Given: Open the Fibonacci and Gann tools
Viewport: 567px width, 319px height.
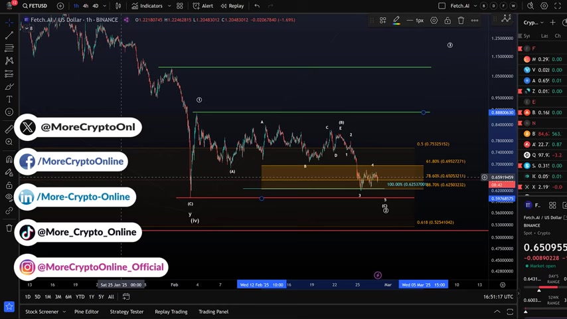Looking at the screenshot, I should [9, 48].
